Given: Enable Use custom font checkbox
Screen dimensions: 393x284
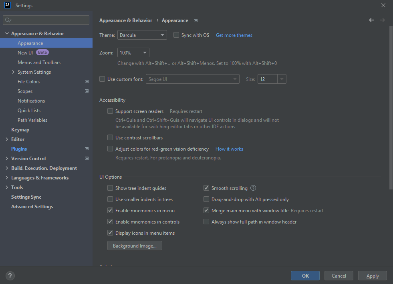Looking at the screenshot, I should tap(102, 79).
